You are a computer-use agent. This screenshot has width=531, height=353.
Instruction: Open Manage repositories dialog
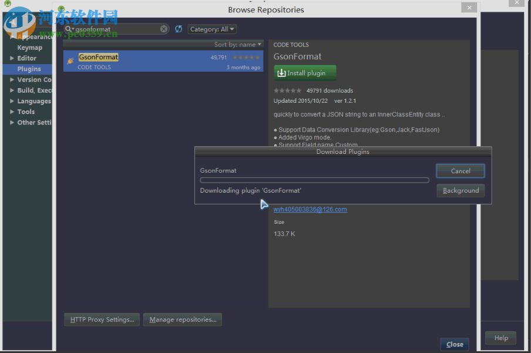(x=183, y=320)
